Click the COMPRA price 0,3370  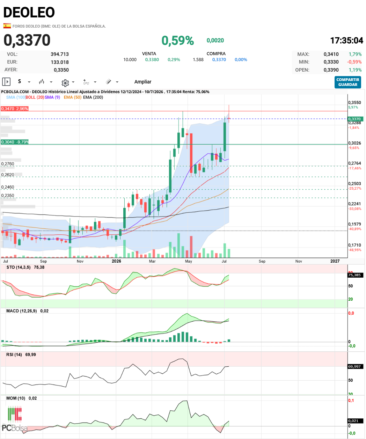219,60
